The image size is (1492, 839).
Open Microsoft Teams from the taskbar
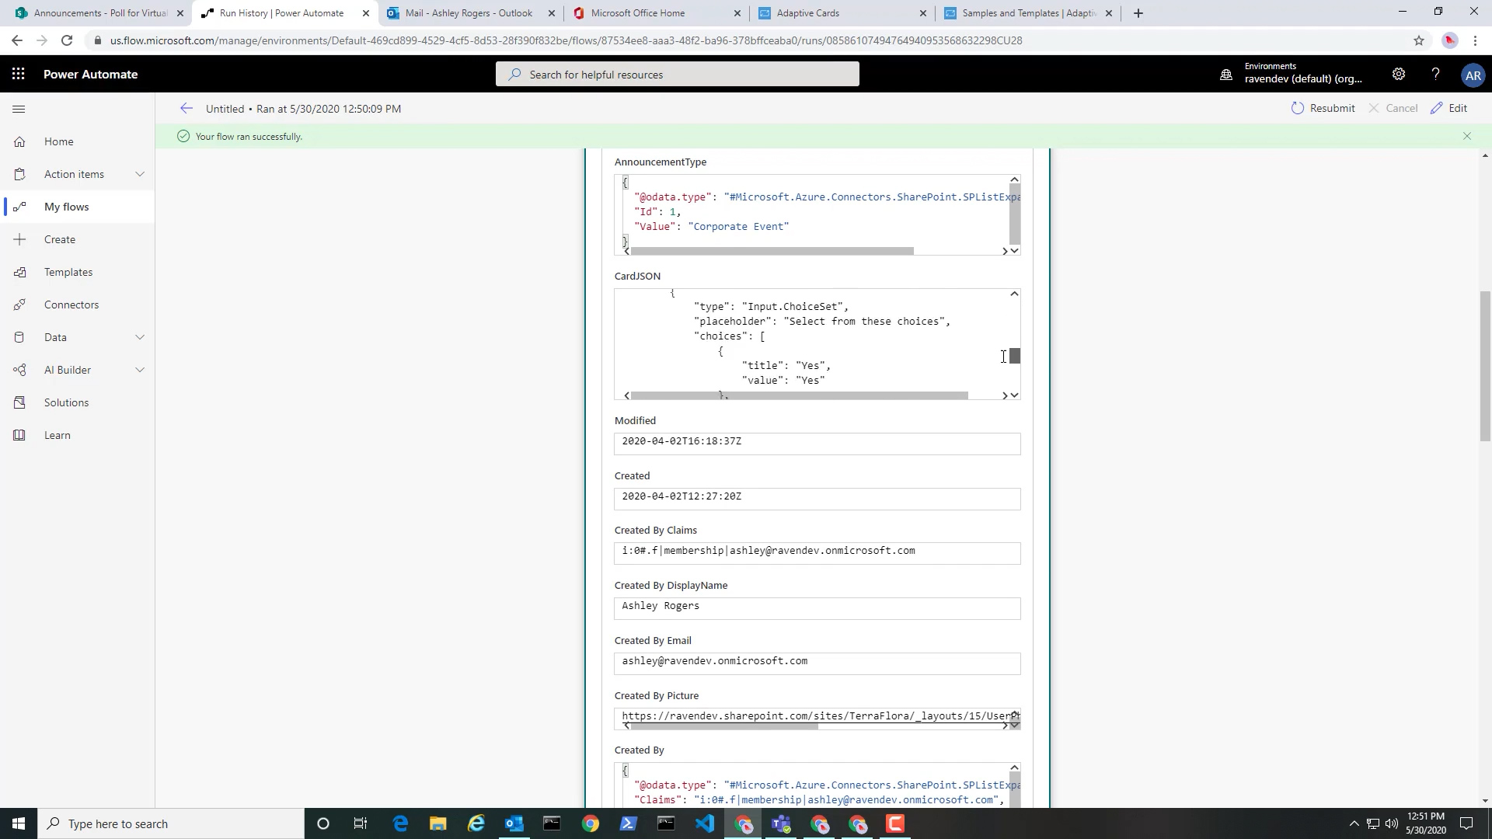pos(781,823)
